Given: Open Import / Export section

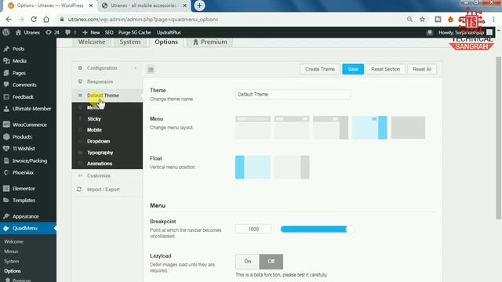Looking at the screenshot, I should (107, 190).
